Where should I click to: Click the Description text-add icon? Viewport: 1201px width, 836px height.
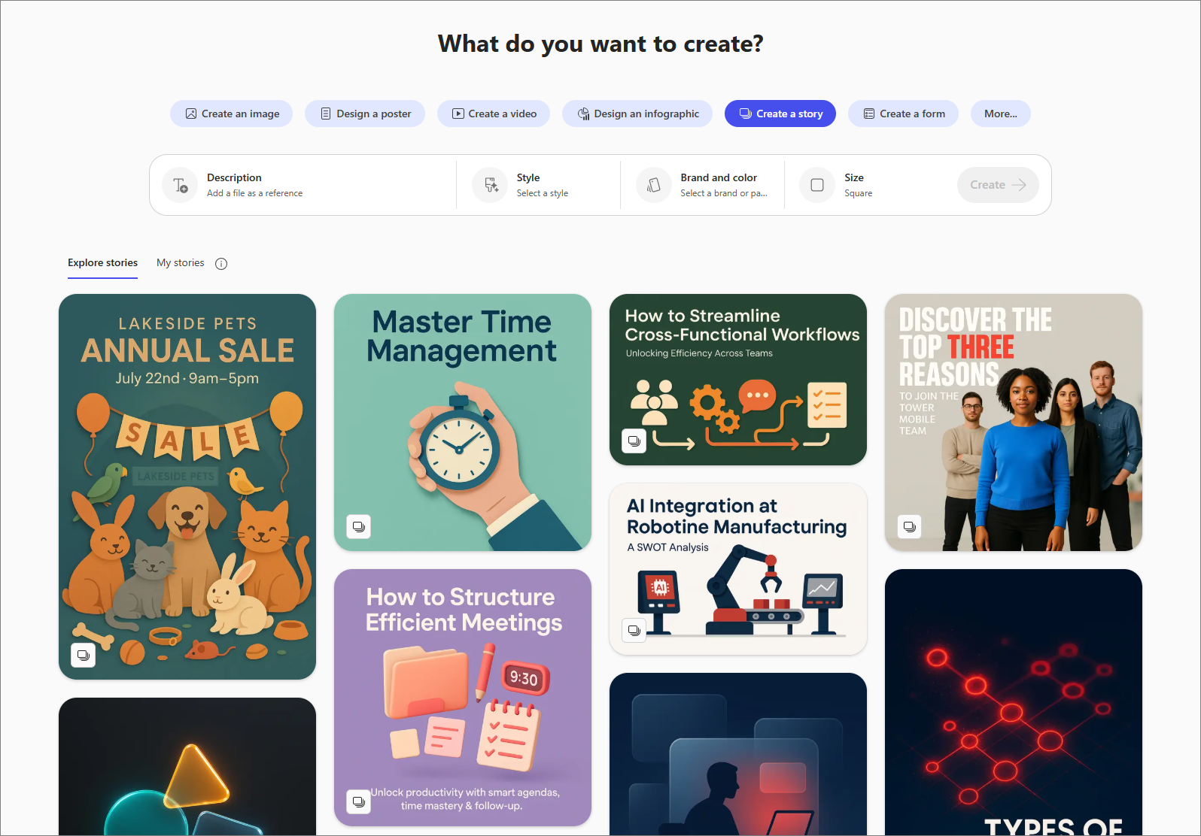(181, 185)
